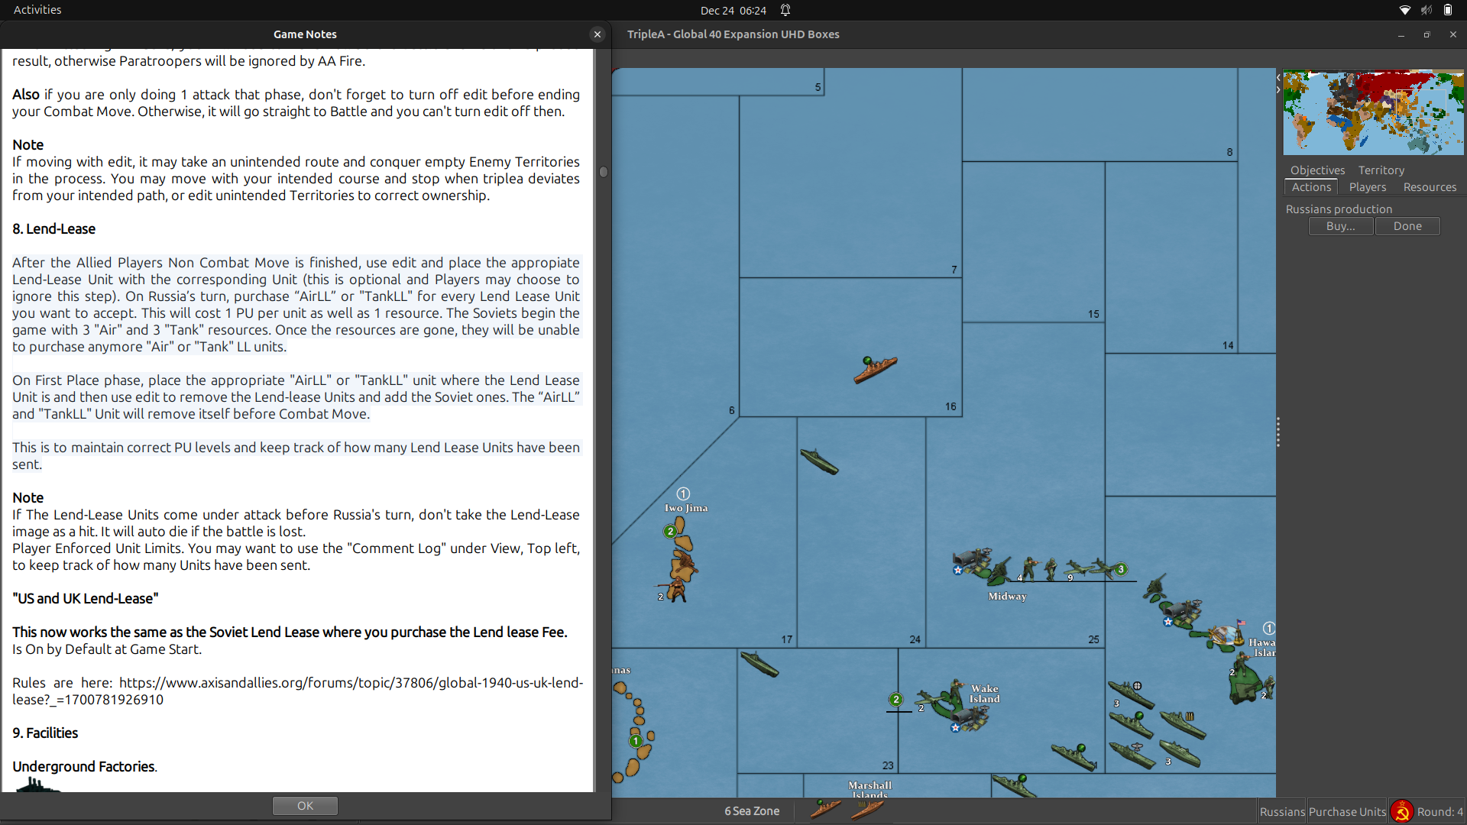Click the world minimap thumbnail

click(x=1373, y=112)
